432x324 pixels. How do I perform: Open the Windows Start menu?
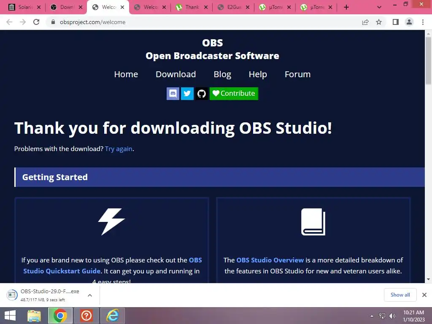(x=10, y=316)
